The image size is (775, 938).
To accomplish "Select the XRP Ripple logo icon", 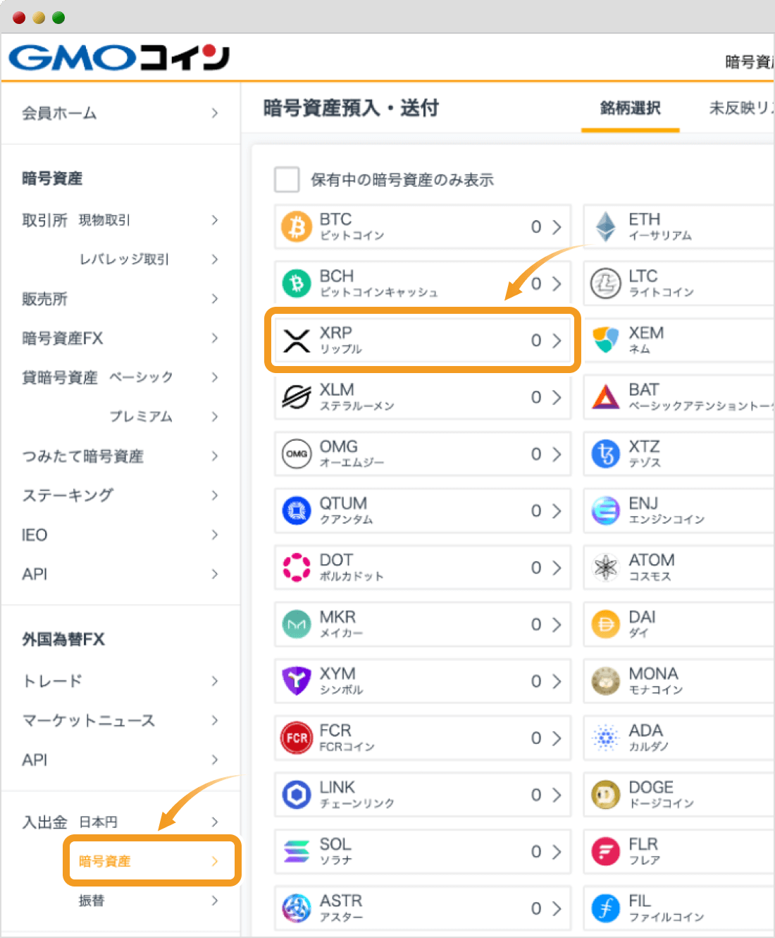I will [x=297, y=341].
